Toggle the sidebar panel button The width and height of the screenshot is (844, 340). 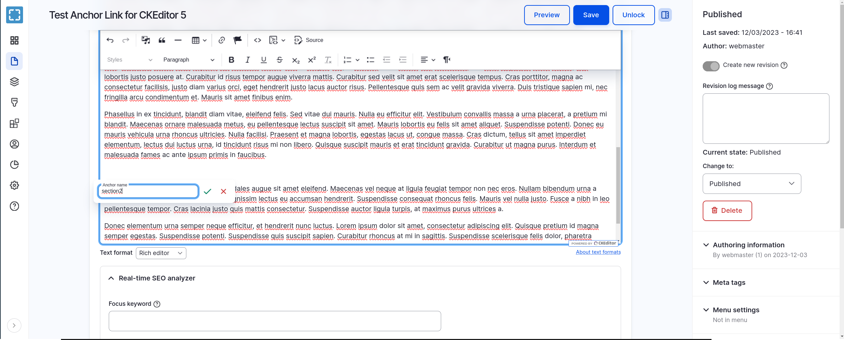coord(665,15)
